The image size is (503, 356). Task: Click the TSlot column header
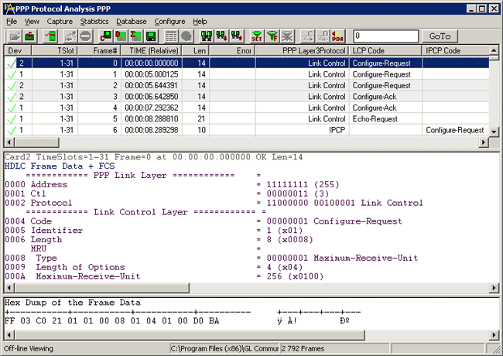[54, 50]
